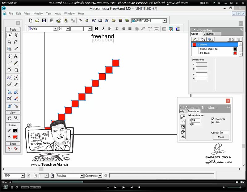
Task: Seek on the KMPlayer progress bar
Action: pos(123,182)
